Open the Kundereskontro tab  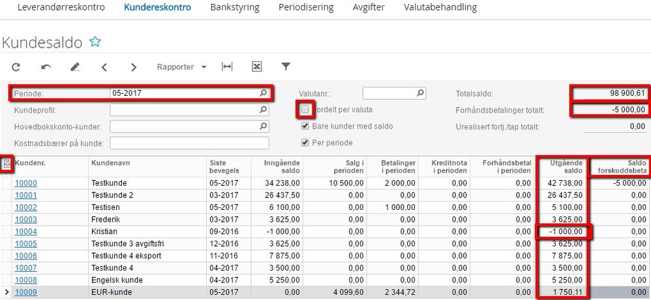pyautogui.click(x=157, y=7)
